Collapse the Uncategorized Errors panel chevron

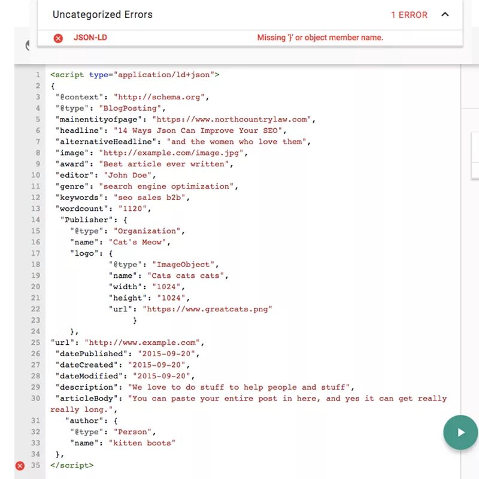tap(445, 14)
